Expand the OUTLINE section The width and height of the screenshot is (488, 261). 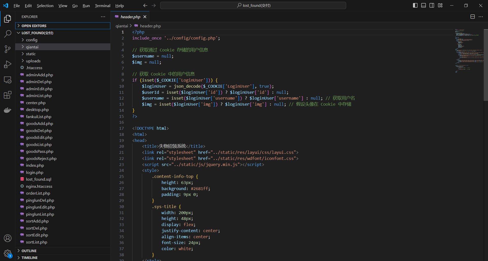(x=63, y=251)
